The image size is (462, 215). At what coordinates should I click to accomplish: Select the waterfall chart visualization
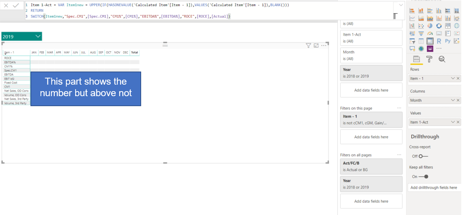tap(412, 26)
